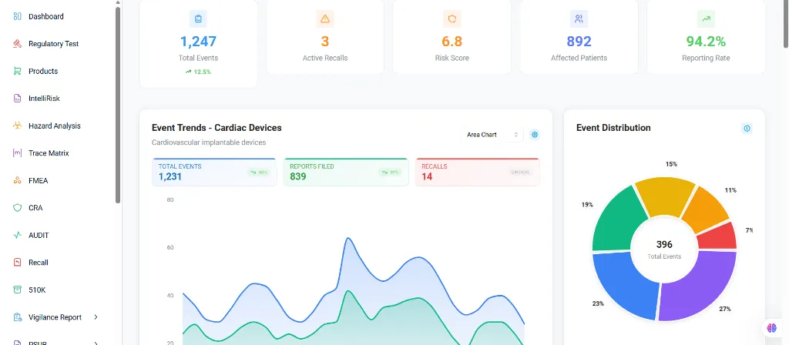Click the Hazard Analysis biohazard icon

click(x=18, y=126)
